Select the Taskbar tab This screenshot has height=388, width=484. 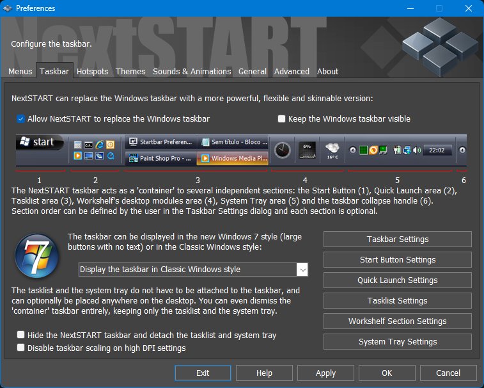54,72
